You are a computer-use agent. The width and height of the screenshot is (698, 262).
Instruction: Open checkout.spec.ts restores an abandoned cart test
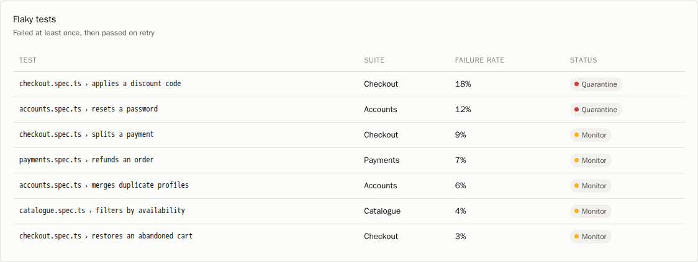pos(106,236)
